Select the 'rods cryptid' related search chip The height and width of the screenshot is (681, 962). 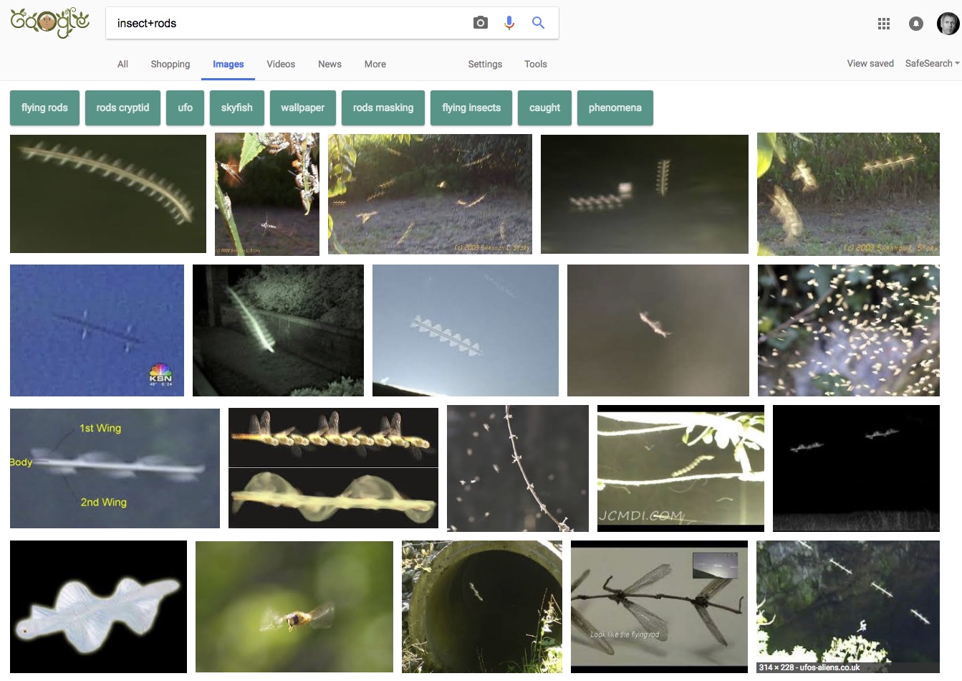[x=122, y=108]
